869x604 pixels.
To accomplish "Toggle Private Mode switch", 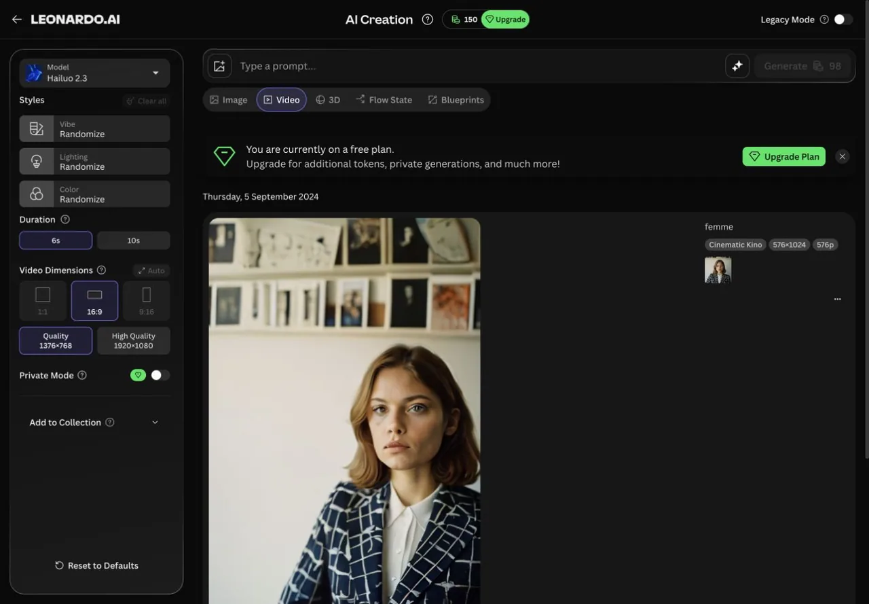I will point(160,375).
